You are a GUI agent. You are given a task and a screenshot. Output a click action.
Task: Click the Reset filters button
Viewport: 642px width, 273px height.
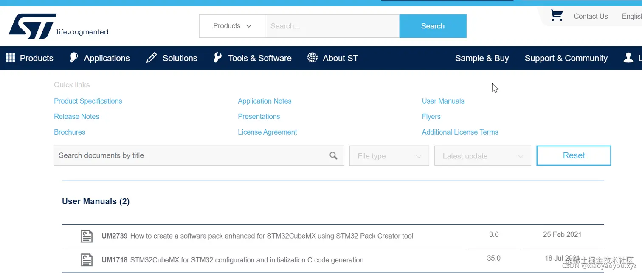[x=574, y=155]
